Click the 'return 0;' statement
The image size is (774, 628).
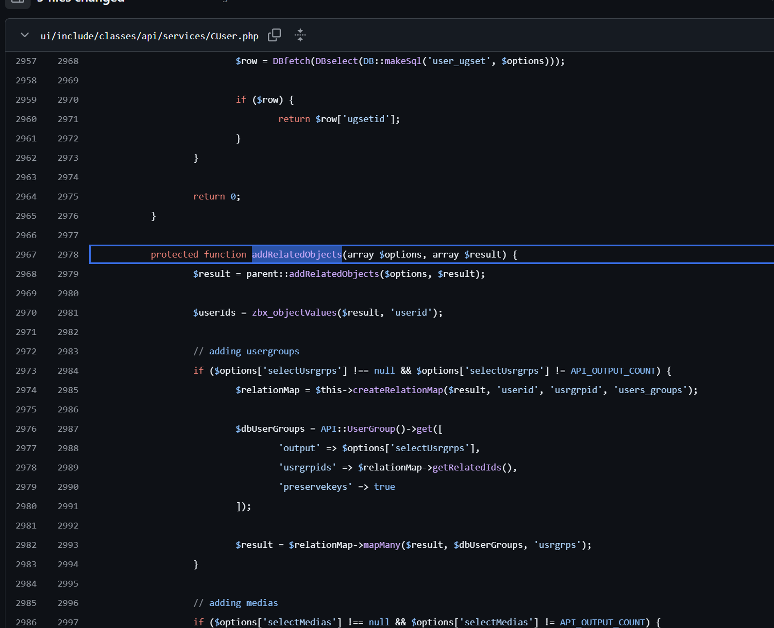click(217, 196)
